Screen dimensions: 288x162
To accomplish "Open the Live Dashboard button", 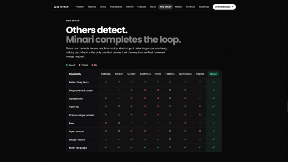I will (x=224, y=7).
